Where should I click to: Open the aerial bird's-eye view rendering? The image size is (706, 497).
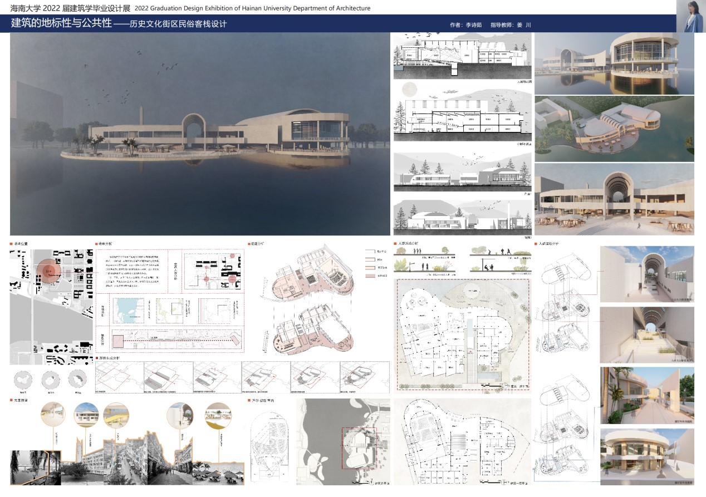tap(614, 129)
